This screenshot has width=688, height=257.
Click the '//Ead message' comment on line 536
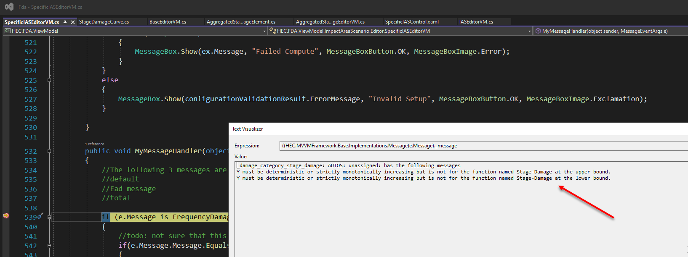coord(128,189)
